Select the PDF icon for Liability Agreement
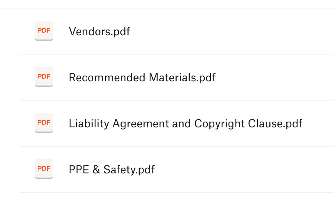The height and width of the screenshot is (201, 334). point(44,123)
